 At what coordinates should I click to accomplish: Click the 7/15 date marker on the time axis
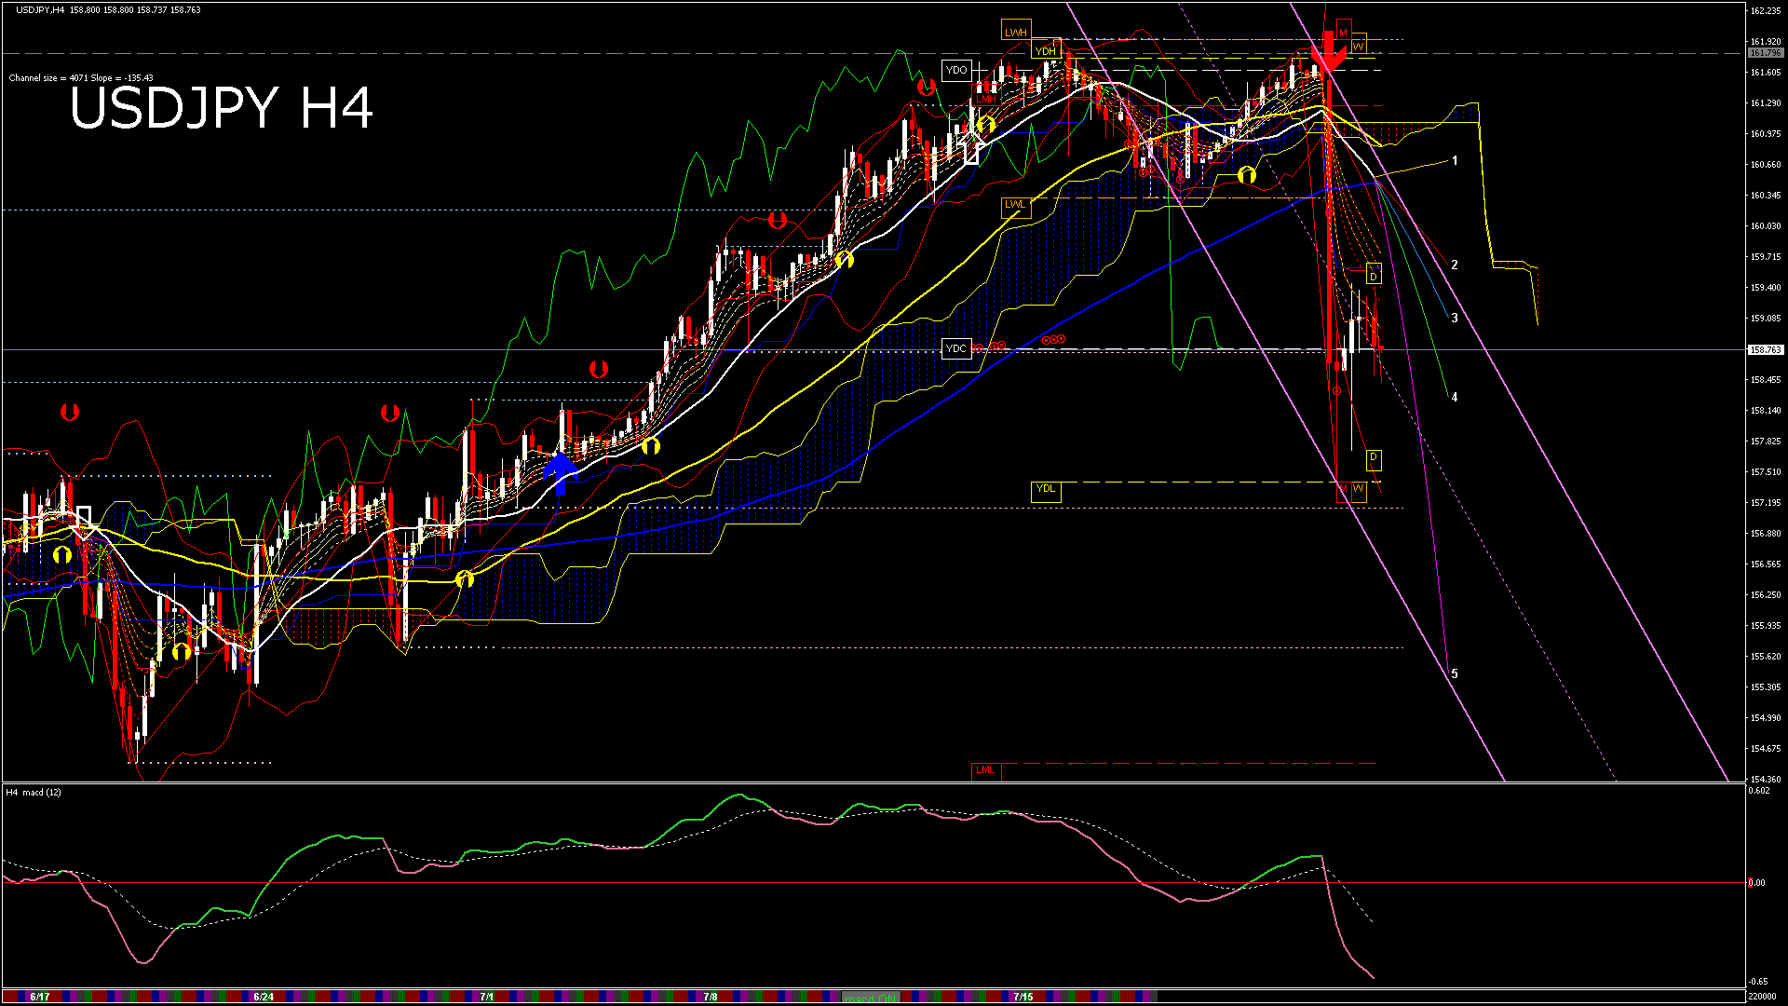[1023, 997]
